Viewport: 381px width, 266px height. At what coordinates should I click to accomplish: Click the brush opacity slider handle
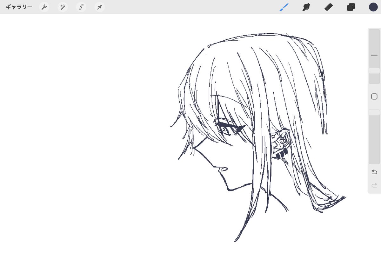(x=374, y=112)
